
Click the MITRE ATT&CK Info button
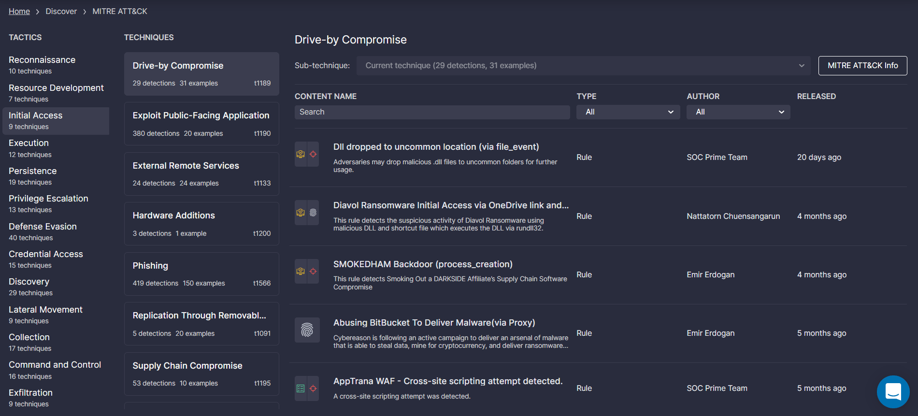863,66
